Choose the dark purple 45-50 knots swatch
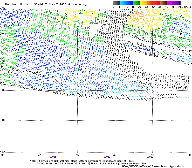Viewport: 192px width, 168px height. coord(177,3)
